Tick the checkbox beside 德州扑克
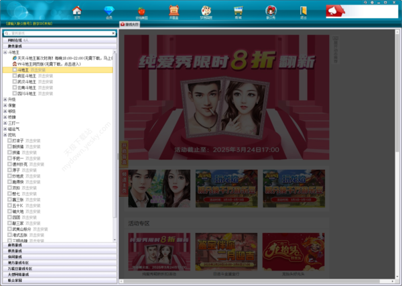Viewport: 402px width, 286px height. 9,164
